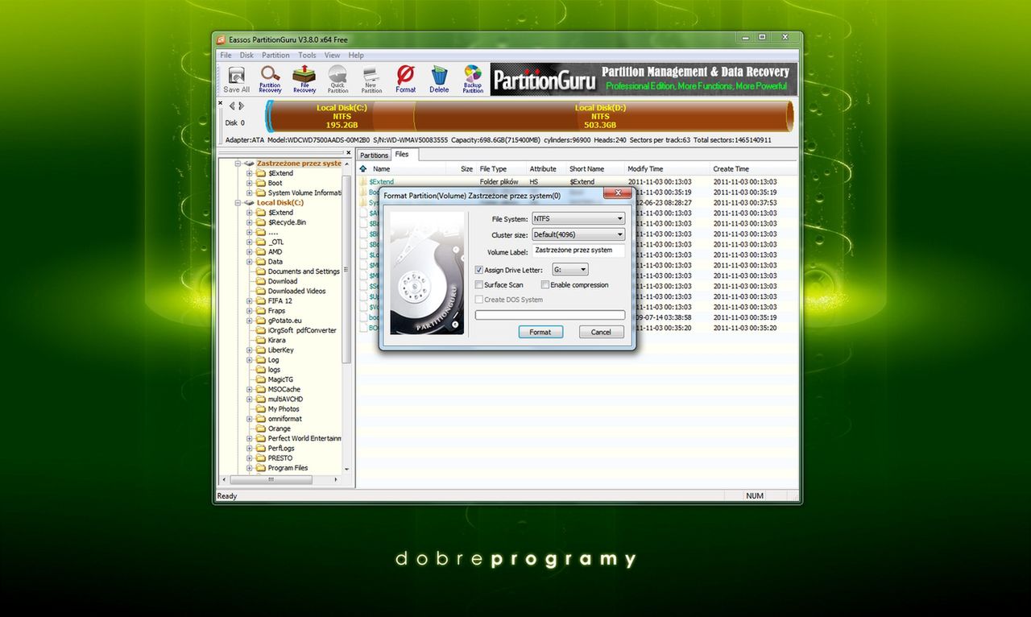Expand the gPotato.eu folder node
Image resolution: width=1031 pixels, height=617 pixels.
(x=250, y=321)
